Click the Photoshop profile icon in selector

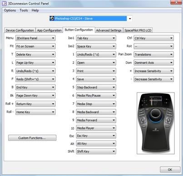pyautogui.click(x=52, y=18)
